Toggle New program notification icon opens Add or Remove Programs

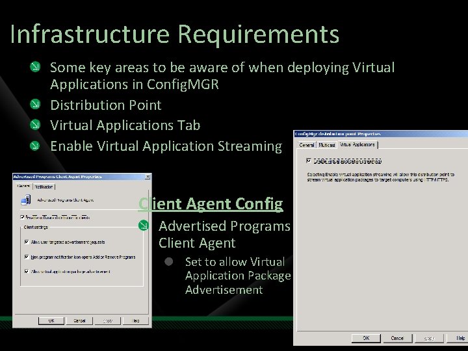27,257
